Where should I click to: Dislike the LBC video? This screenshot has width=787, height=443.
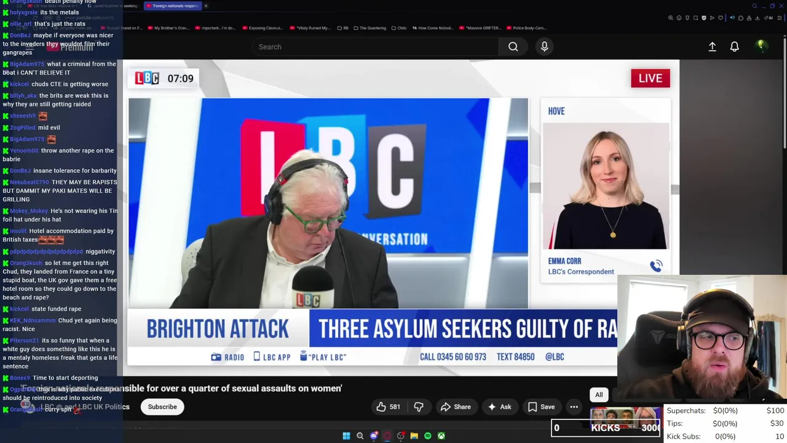pyautogui.click(x=418, y=407)
